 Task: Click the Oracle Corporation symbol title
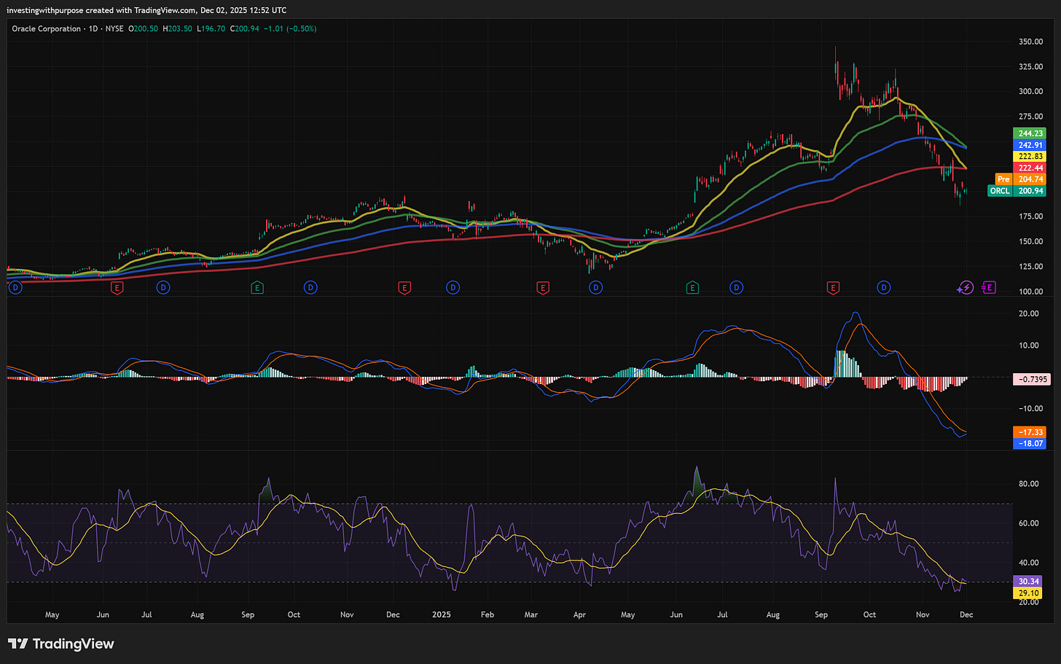click(x=46, y=29)
